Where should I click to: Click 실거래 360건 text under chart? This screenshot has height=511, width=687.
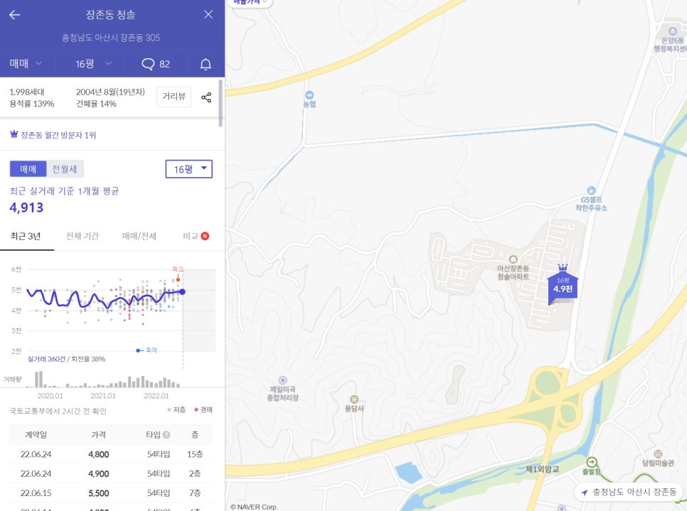pos(46,359)
